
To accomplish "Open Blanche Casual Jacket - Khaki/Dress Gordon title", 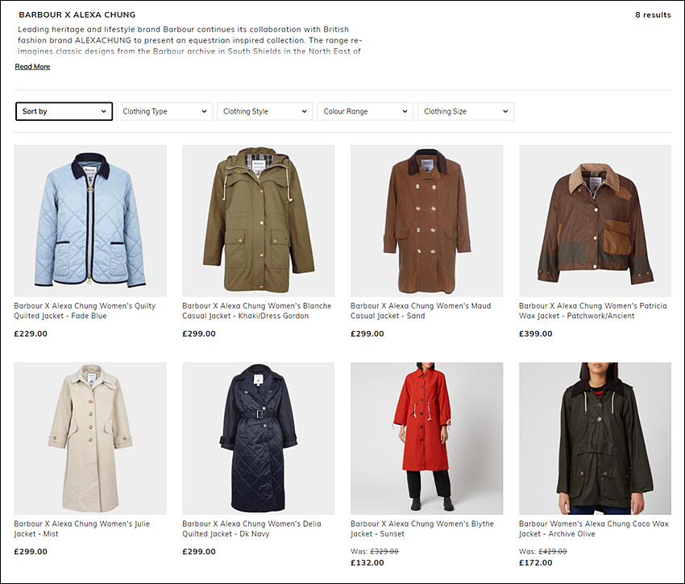I will tap(257, 311).
